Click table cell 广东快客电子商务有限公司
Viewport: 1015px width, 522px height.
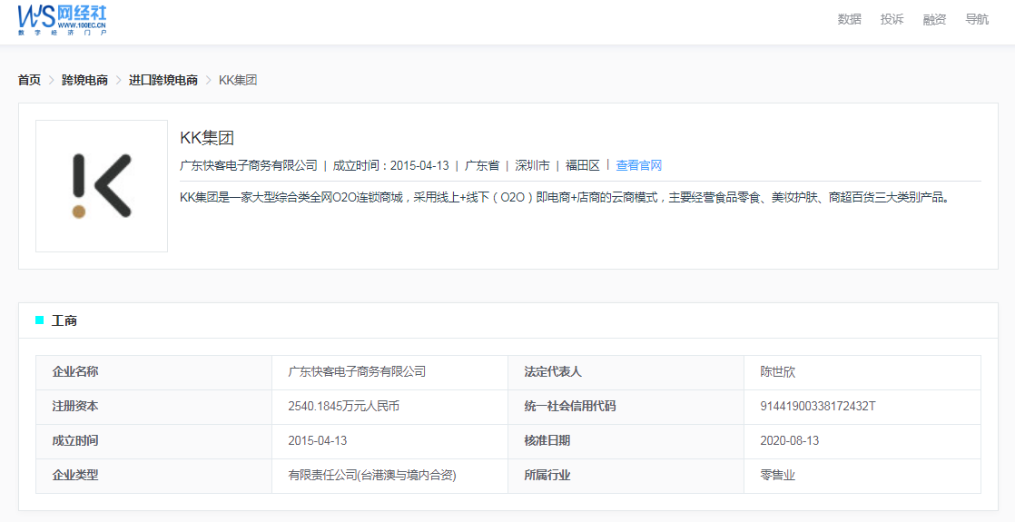358,371
